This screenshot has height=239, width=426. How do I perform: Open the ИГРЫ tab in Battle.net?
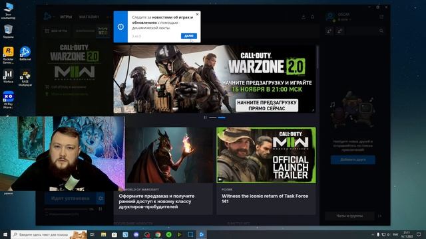(66, 17)
